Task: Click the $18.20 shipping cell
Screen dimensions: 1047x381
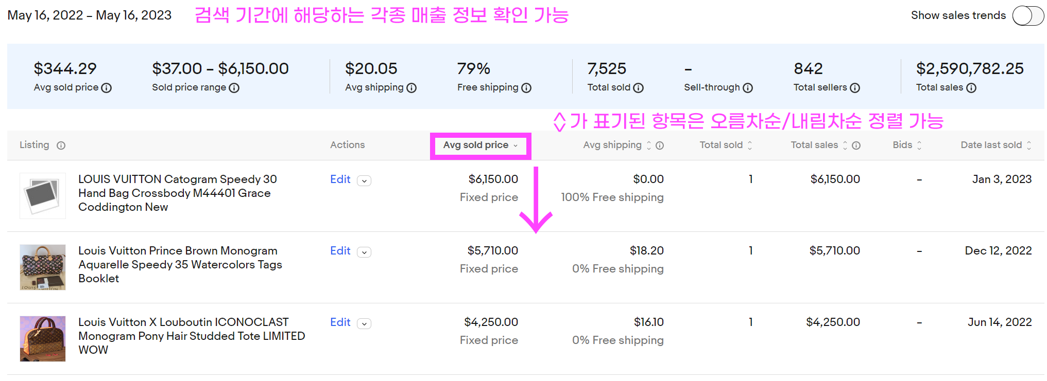Action: [646, 251]
